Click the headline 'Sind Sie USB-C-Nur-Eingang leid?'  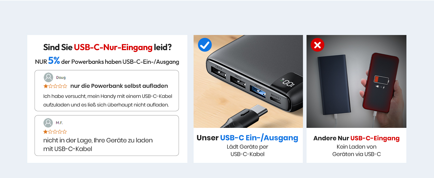click(107, 47)
